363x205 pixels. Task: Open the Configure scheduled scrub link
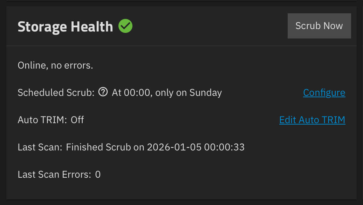click(x=324, y=93)
